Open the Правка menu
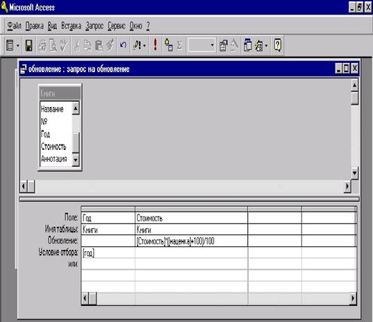Viewport: 373px width, 322px height. pos(34,26)
